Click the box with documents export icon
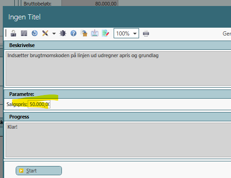Viewport: 231px width, 178px height. pyautogui.click(x=84, y=33)
